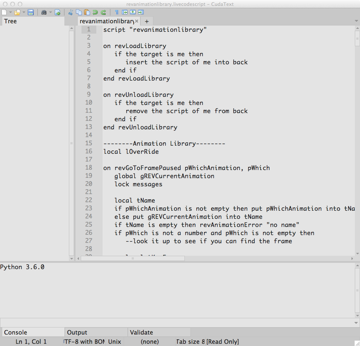Click the Cut scissors icon
360x346 pixels.
point(71,12)
